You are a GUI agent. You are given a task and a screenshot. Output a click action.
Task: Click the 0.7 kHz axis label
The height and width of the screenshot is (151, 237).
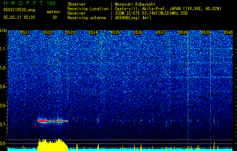pos(3,125)
